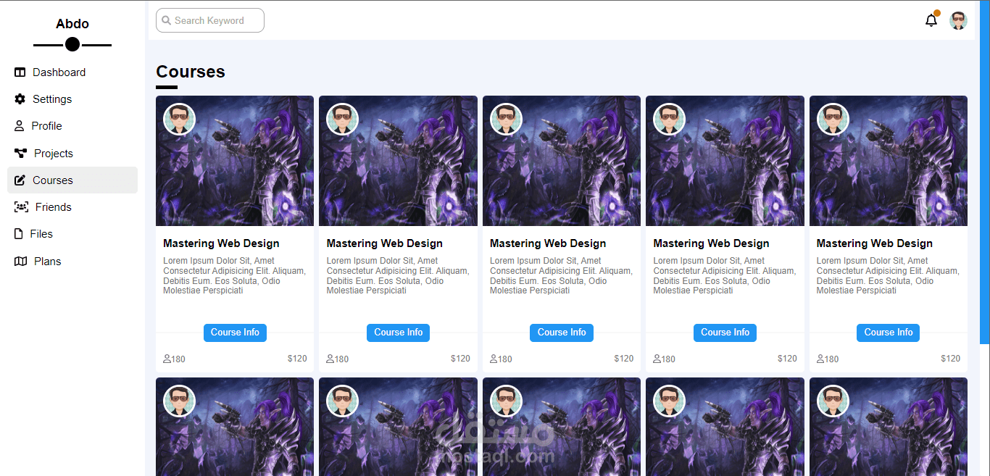The image size is (990, 476).
Task: Click the page's vertical scrollbar
Action: click(985, 172)
